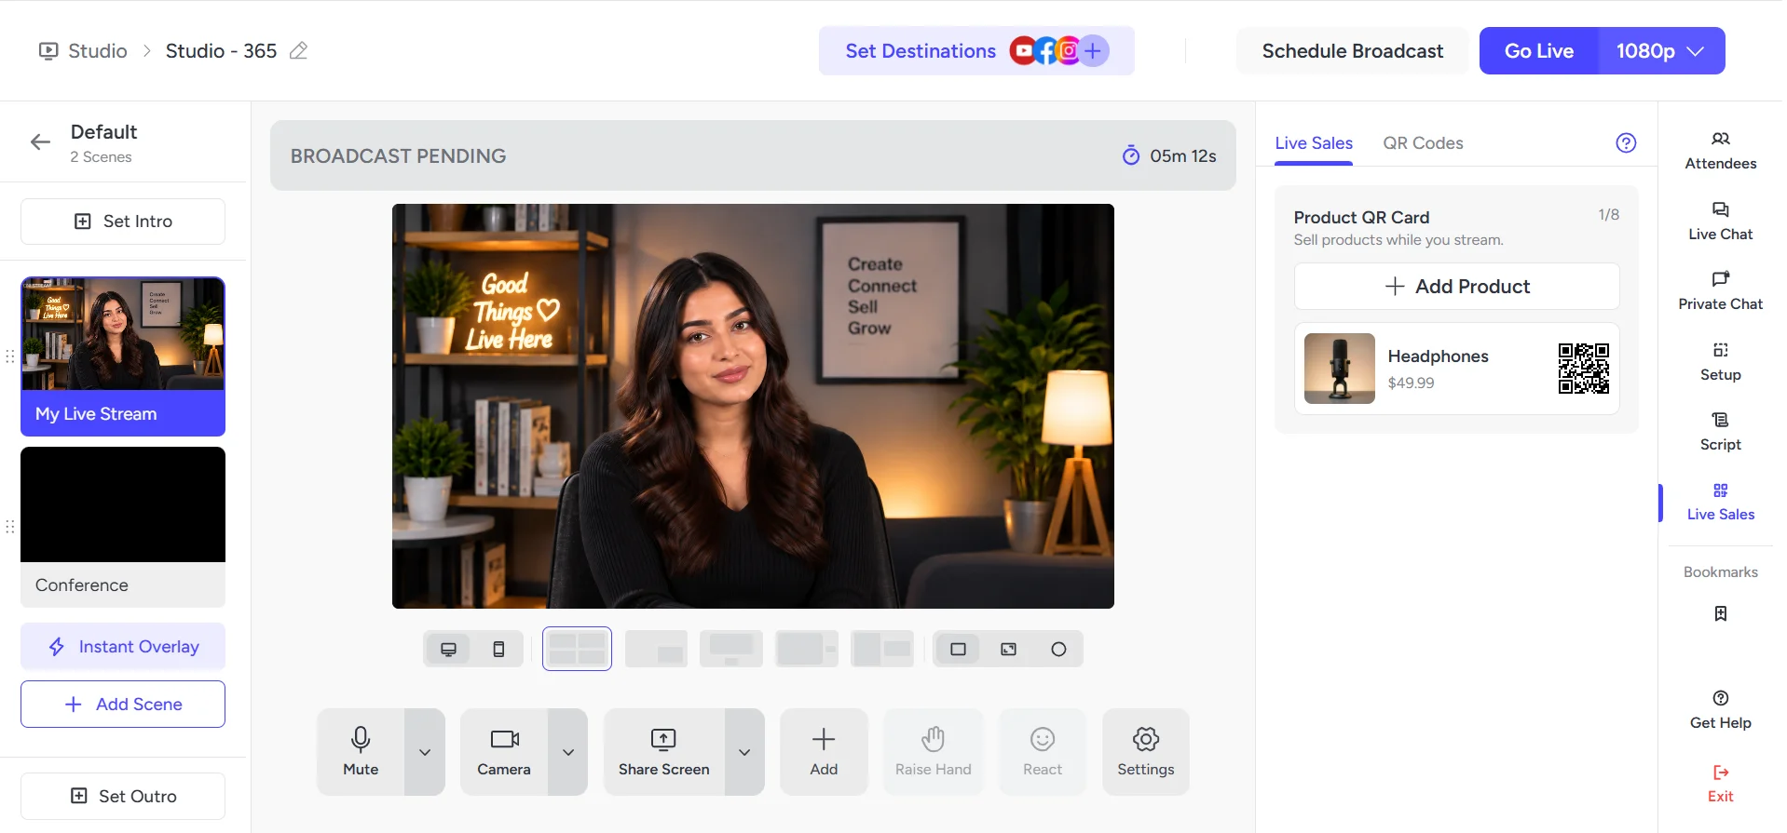The height and width of the screenshot is (833, 1787).
Task: Click the pencil icon to rename Studio - 365
Action: pyautogui.click(x=298, y=51)
